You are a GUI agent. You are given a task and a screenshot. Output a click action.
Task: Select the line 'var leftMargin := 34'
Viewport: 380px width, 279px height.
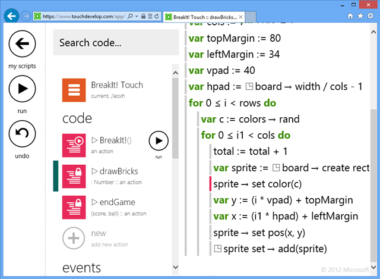click(x=234, y=54)
